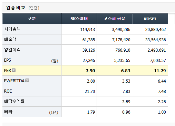Click the 배당수익률 row label
Viewport: 175px width, 126px height.
(14, 102)
